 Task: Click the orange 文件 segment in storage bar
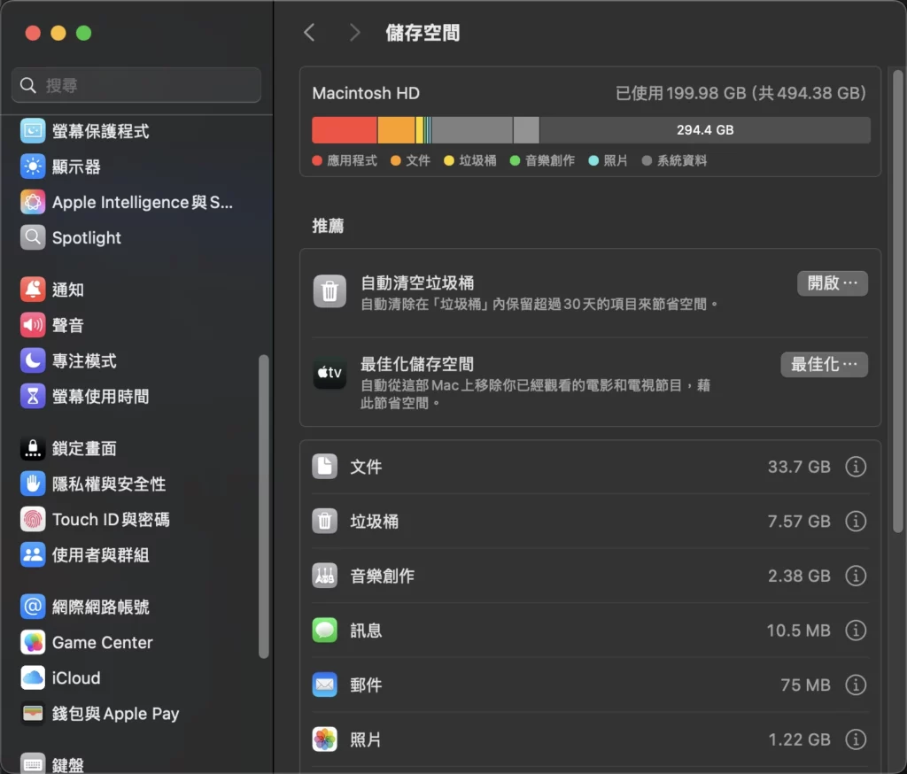click(x=396, y=130)
